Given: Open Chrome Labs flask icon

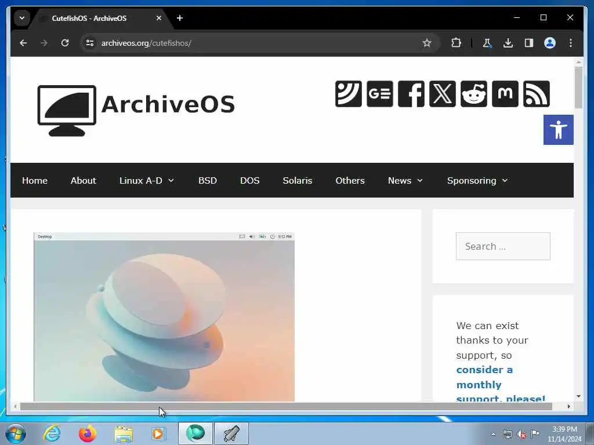Looking at the screenshot, I should pos(487,43).
